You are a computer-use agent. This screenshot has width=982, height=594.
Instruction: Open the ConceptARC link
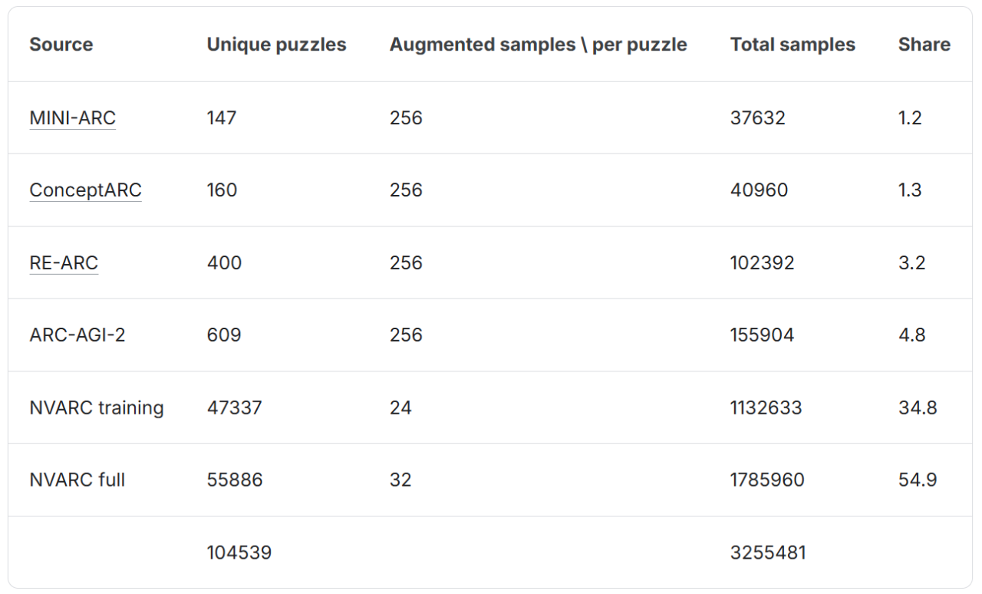pos(85,190)
